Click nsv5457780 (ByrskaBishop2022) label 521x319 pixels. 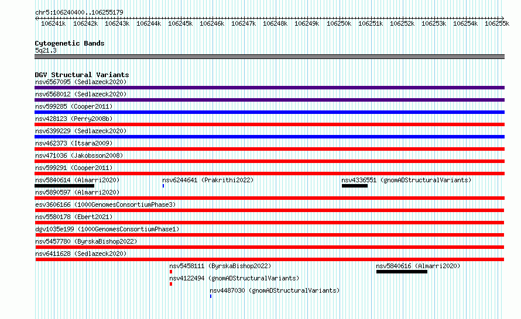[x=86, y=241]
